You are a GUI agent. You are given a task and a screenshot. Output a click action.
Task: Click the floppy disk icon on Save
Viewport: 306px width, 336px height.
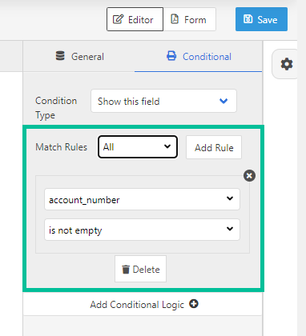click(x=248, y=19)
